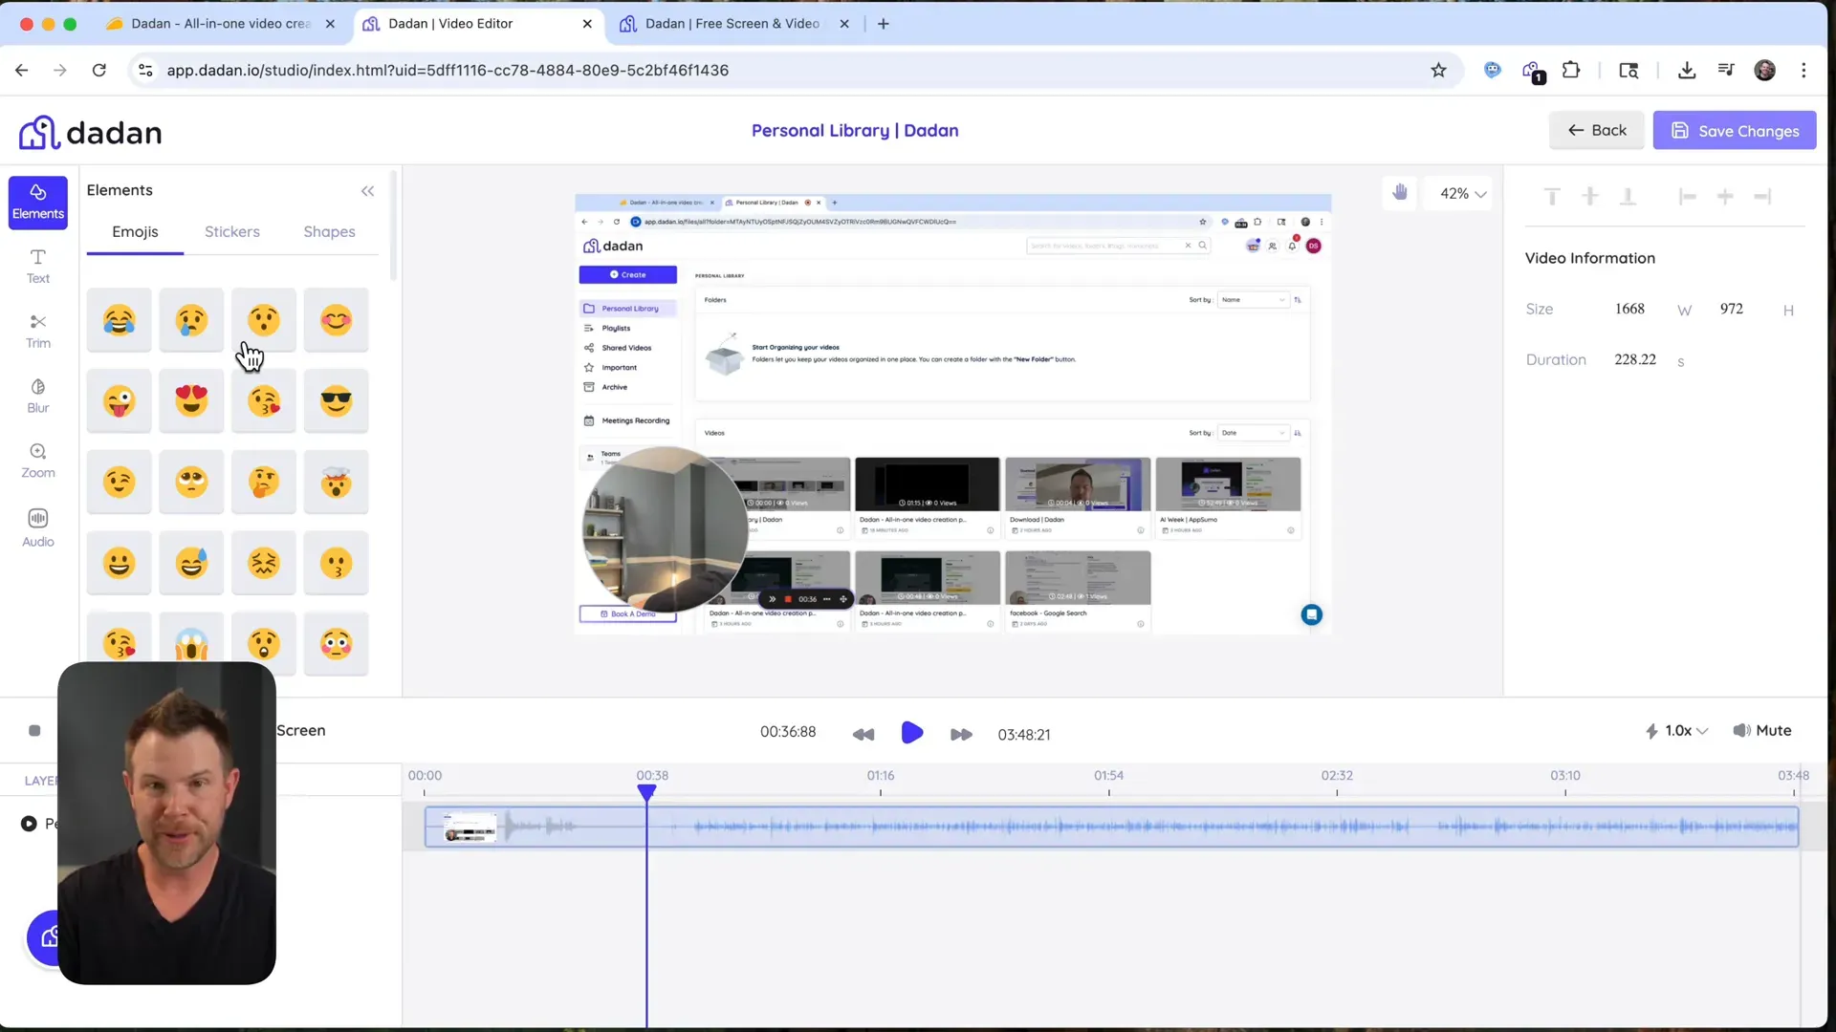Select the Trim tool
The height and width of the screenshot is (1032, 1836).
(38, 332)
